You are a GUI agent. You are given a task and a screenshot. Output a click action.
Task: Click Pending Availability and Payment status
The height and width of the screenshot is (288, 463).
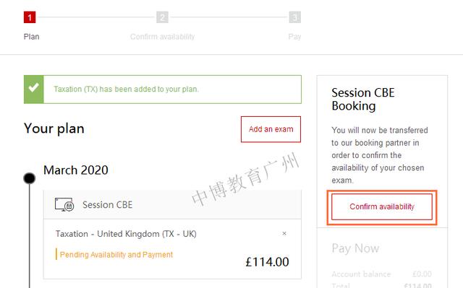point(116,254)
